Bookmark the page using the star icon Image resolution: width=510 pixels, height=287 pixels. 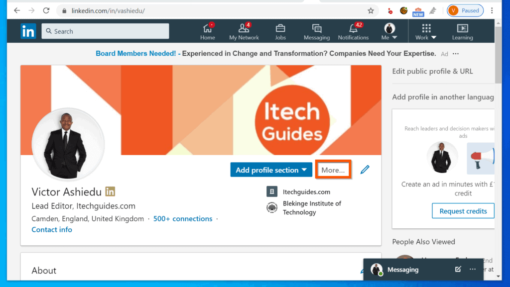click(371, 10)
